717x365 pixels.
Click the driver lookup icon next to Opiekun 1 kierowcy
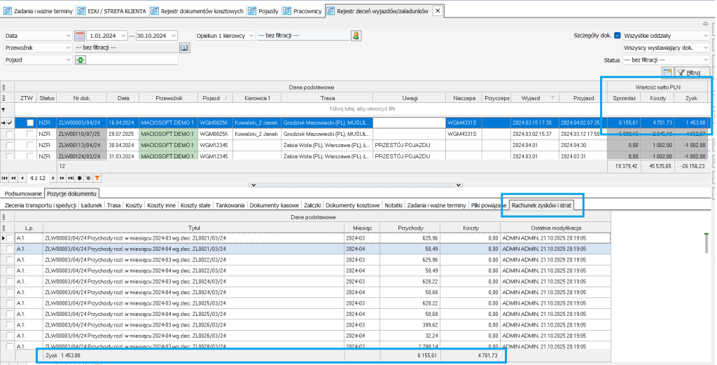[x=356, y=36]
